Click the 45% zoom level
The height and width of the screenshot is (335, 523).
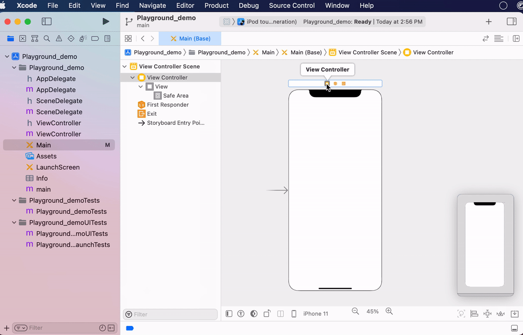[373, 312]
